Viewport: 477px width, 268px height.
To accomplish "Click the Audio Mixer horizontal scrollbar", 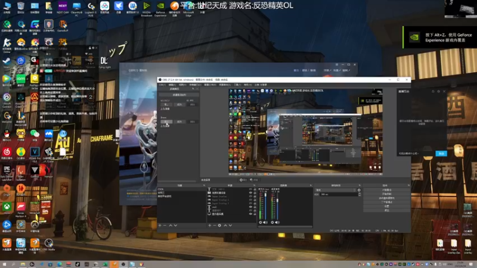I will click(285, 226).
